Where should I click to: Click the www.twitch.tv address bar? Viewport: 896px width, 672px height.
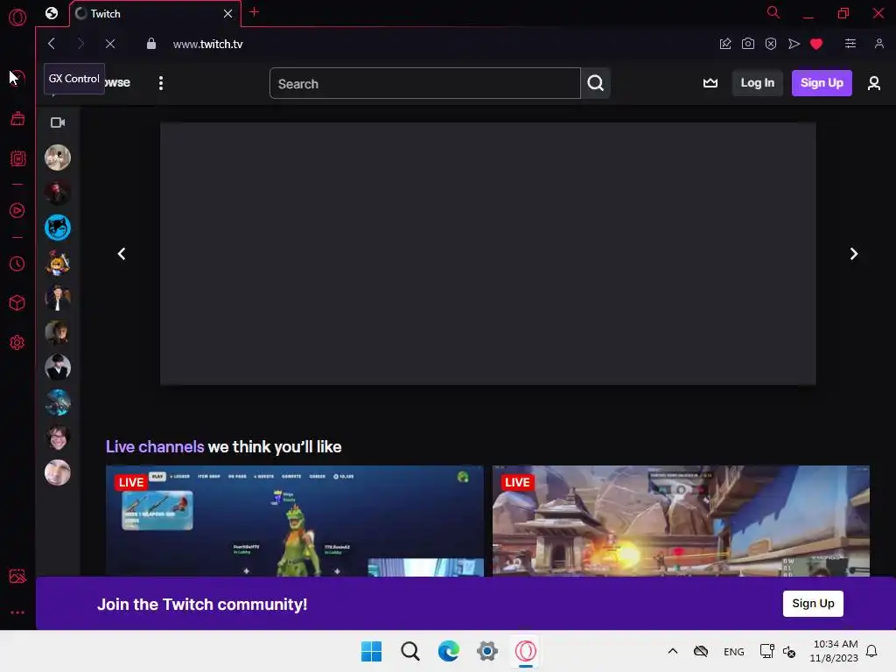point(207,44)
